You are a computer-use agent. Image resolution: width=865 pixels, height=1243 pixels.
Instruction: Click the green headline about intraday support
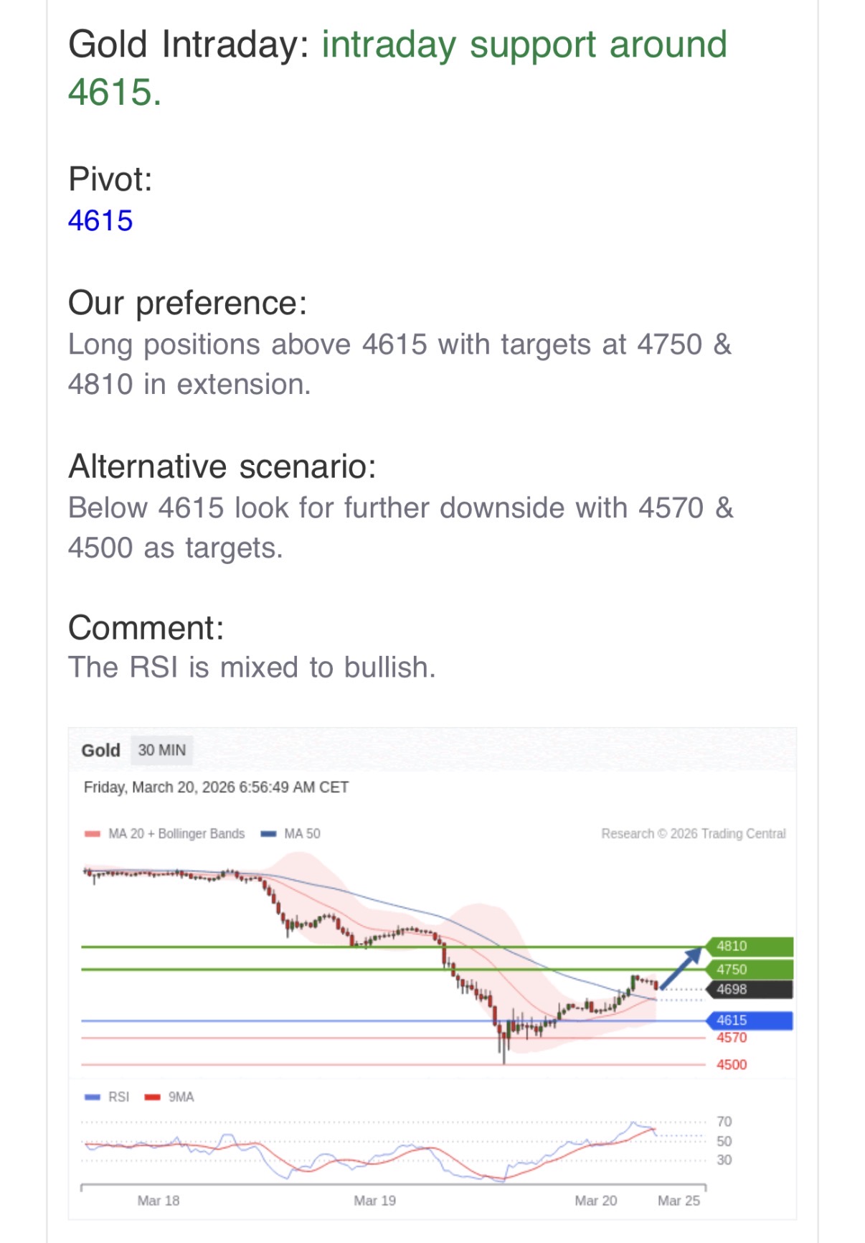pyautogui.click(x=397, y=68)
